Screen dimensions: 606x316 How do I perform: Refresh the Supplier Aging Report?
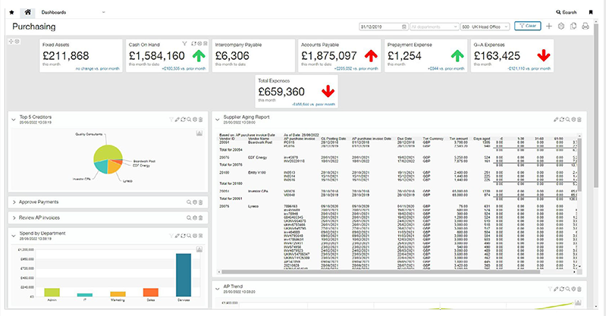(561, 120)
